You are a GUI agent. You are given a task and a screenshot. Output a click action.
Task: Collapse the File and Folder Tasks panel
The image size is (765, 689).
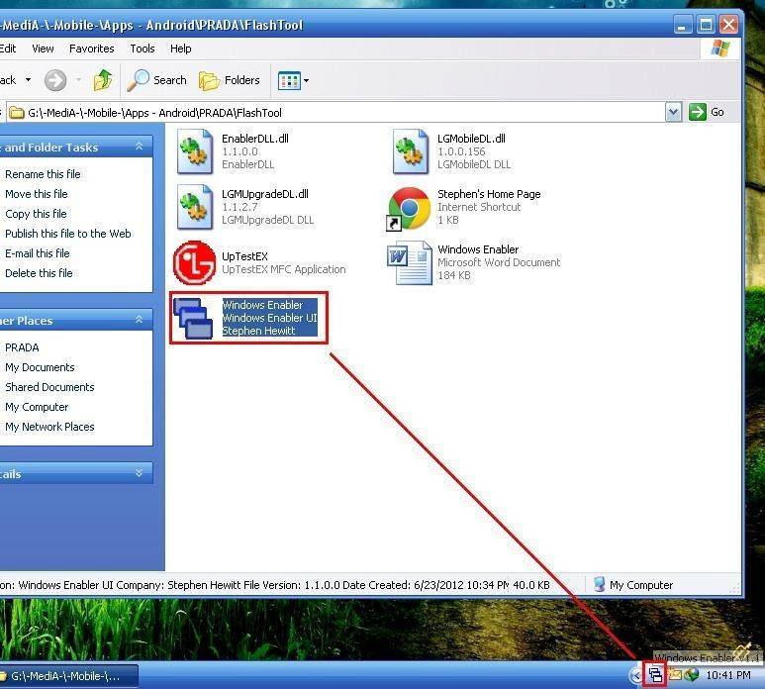pyautogui.click(x=140, y=147)
